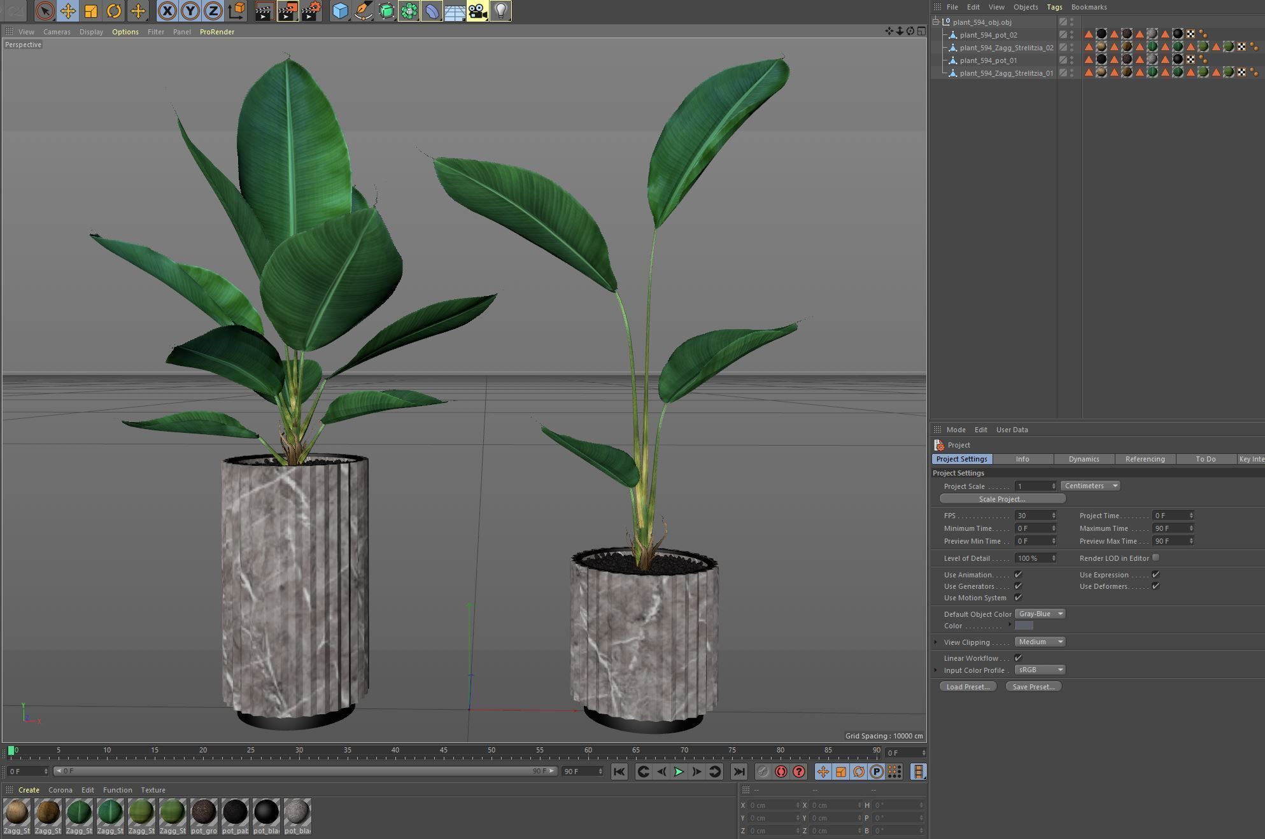Toggle the Use Animation checkbox

pos(1018,575)
